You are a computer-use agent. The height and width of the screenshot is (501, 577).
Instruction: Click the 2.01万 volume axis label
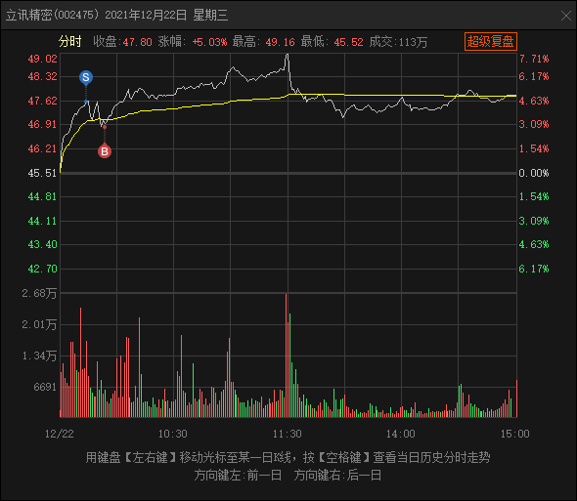[x=39, y=324]
